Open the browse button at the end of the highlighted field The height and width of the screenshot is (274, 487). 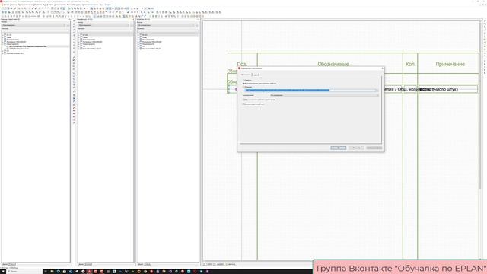[x=377, y=91]
